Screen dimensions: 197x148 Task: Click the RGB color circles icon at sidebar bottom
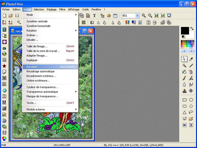tap(4, 138)
